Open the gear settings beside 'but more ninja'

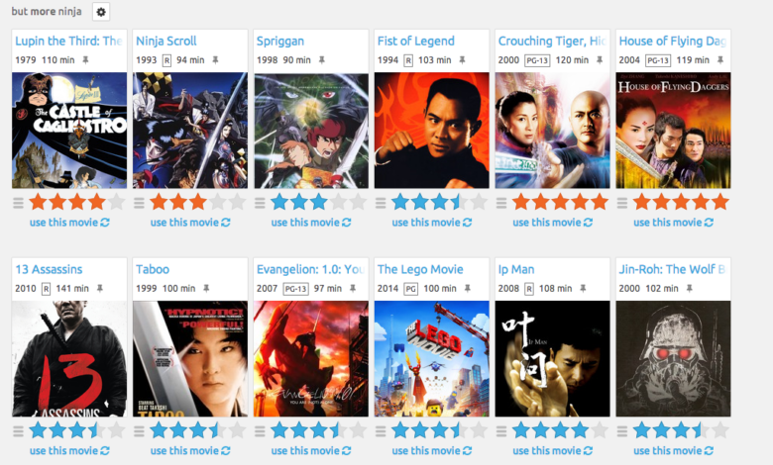pyautogui.click(x=101, y=12)
